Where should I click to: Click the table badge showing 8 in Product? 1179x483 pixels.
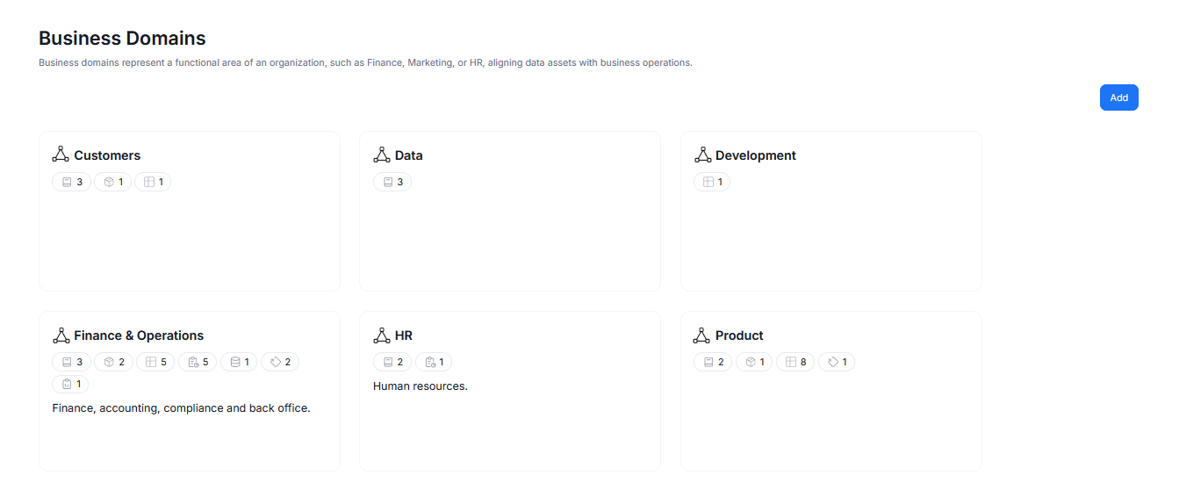click(x=795, y=362)
